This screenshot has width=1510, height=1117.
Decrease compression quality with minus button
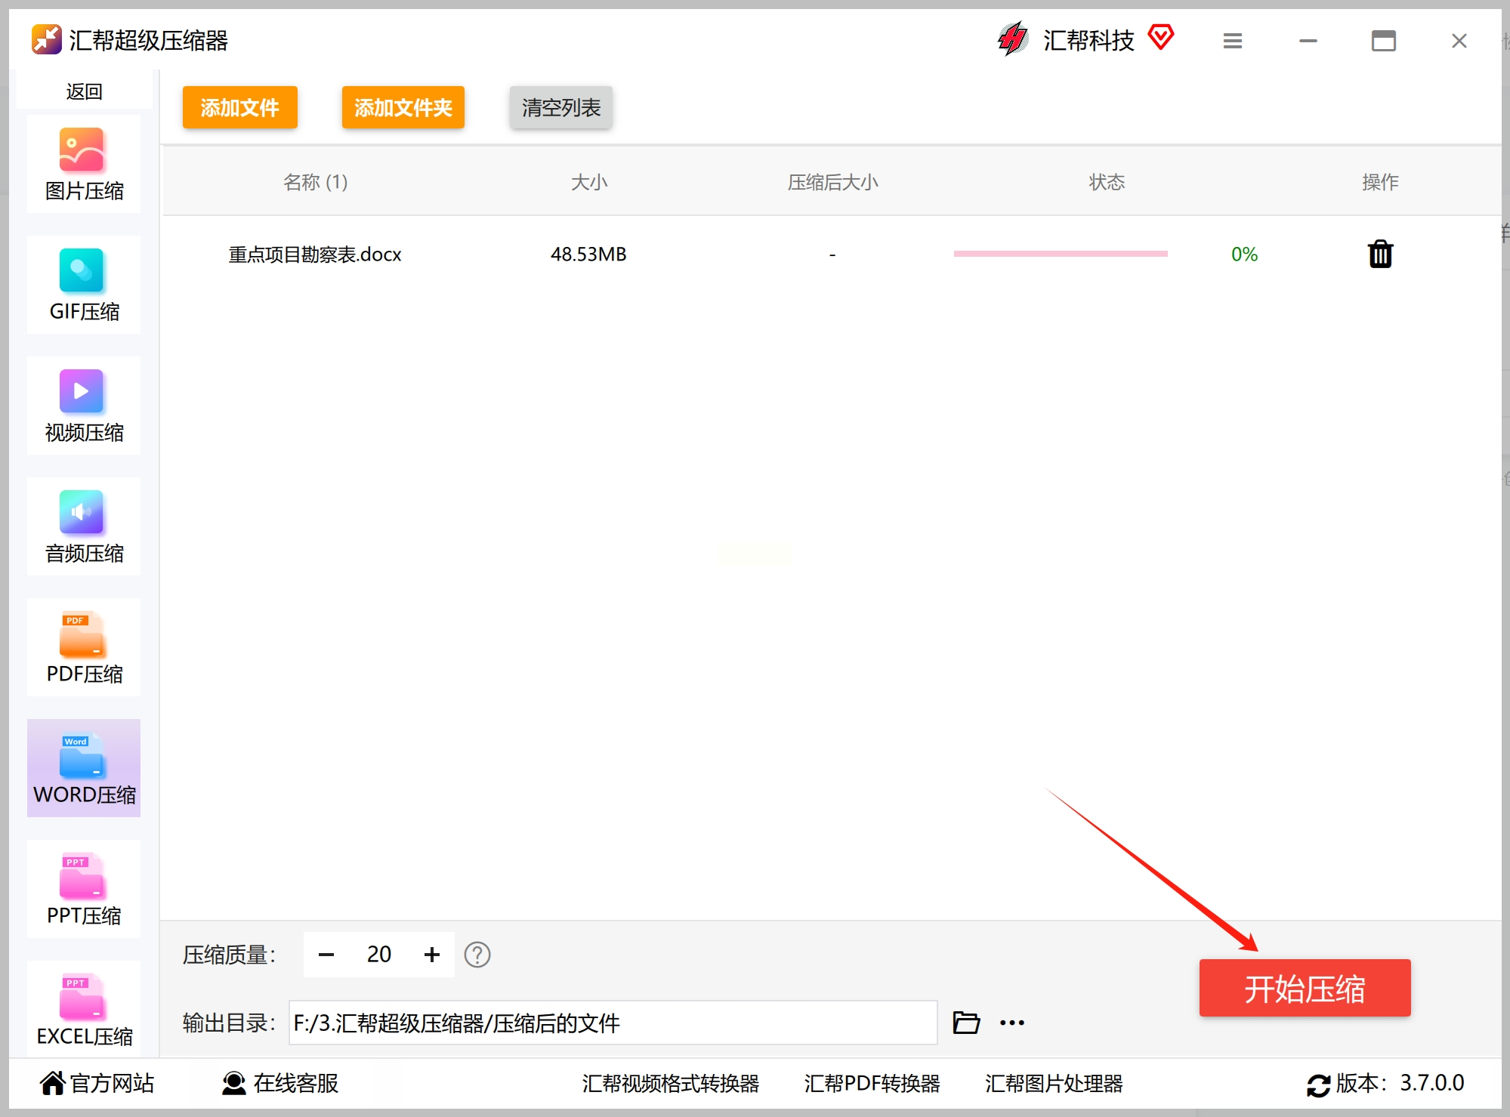pyautogui.click(x=326, y=955)
